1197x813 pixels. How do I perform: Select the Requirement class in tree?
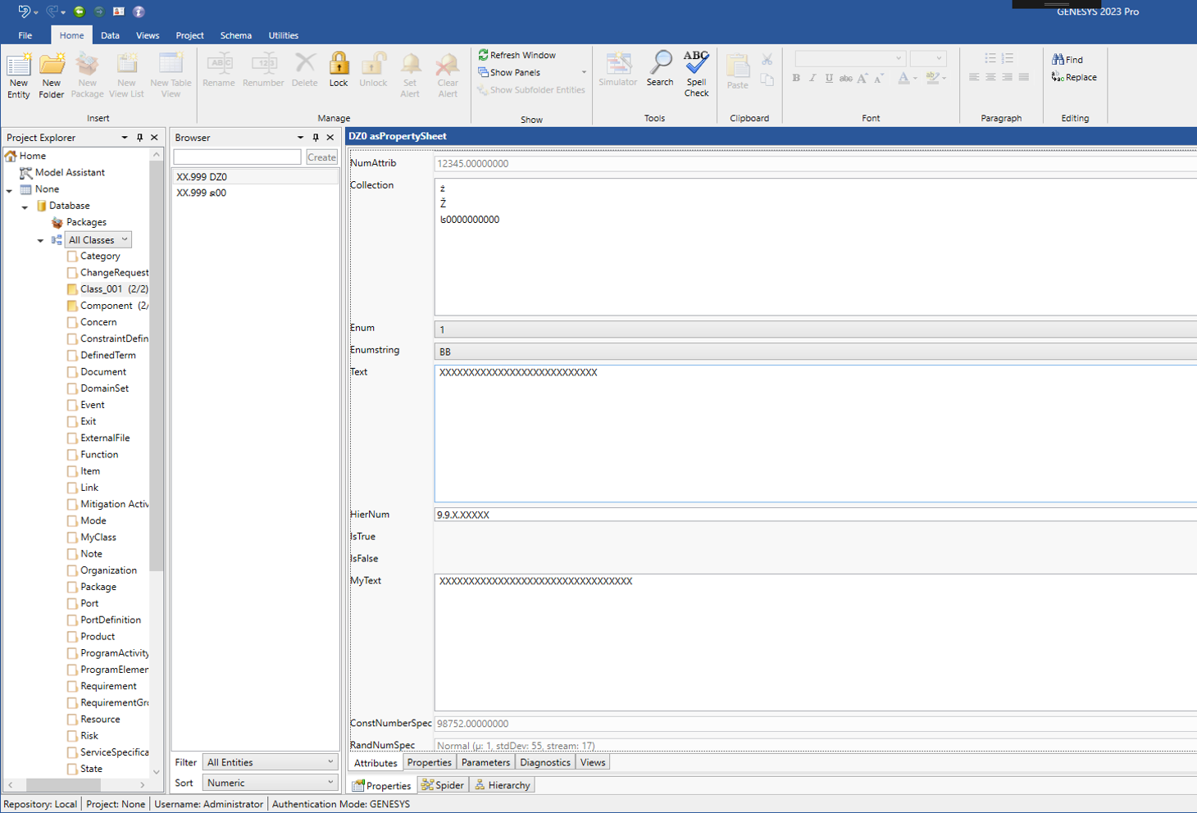coord(108,686)
